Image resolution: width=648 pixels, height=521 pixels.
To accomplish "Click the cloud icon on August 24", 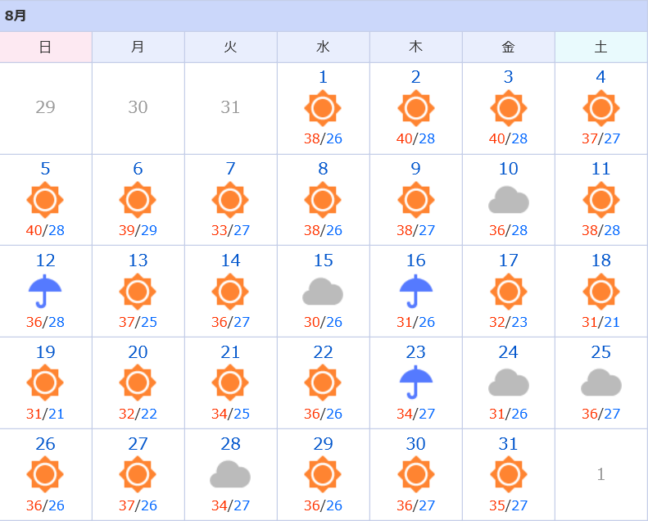I will (508, 383).
